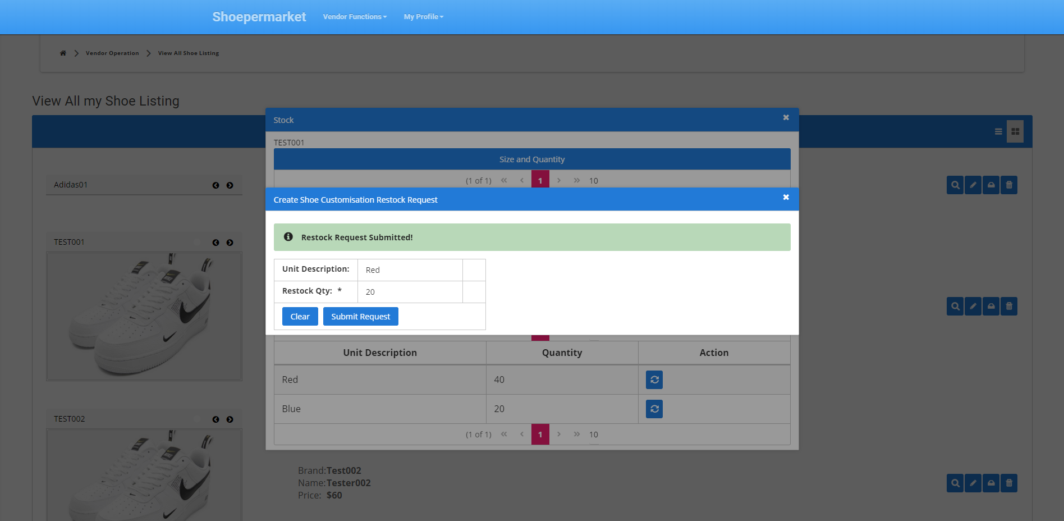Click the Clear button
Image resolution: width=1064 pixels, height=521 pixels.
click(300, 317)
